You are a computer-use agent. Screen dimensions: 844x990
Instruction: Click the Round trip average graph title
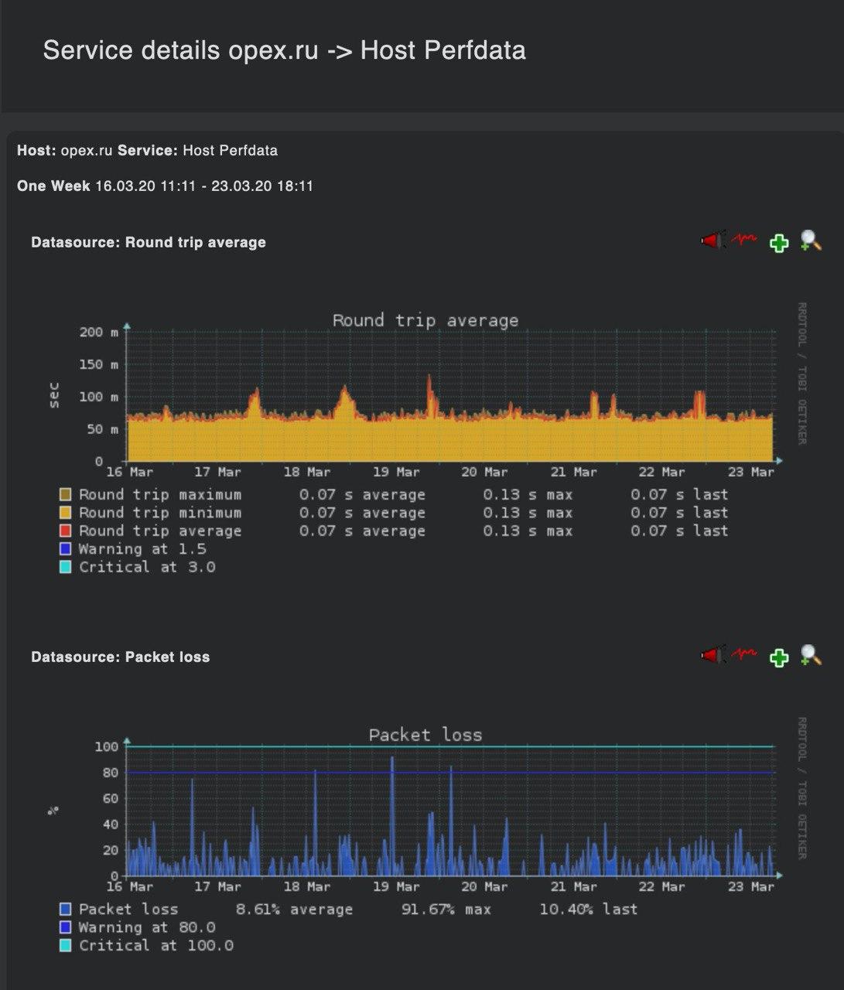425,320
